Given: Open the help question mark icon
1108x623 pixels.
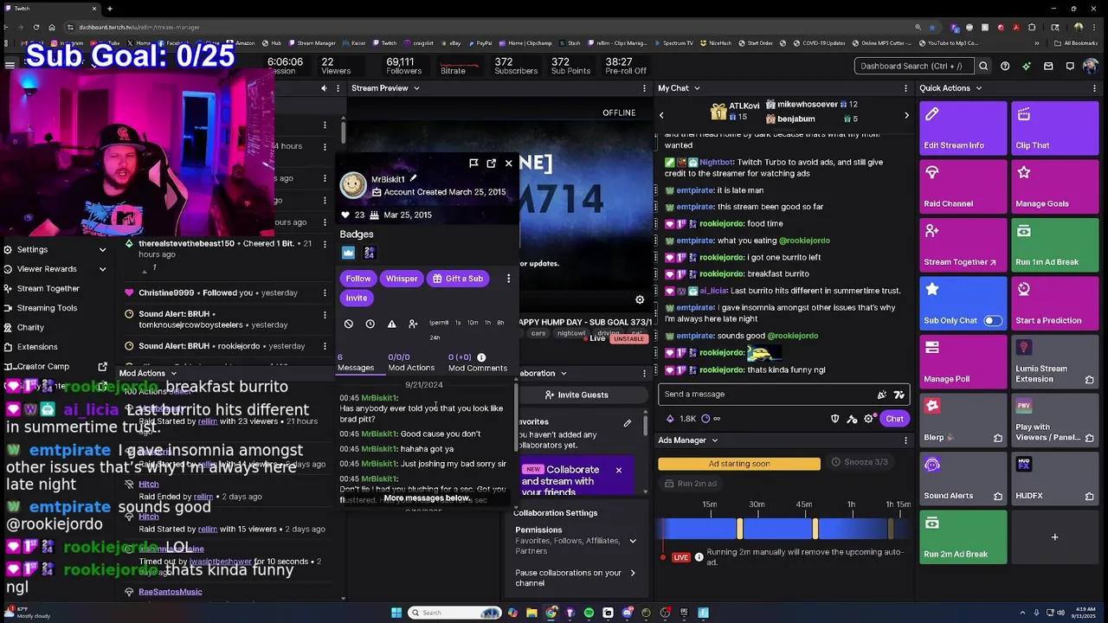Looking at the screenshot, I should point(1005,66).
